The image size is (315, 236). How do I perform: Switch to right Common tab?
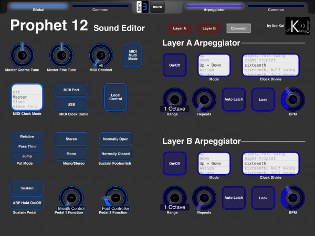(x=276, y=7)
